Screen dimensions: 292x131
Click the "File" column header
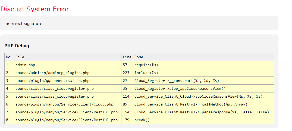[x=20, y=57]
